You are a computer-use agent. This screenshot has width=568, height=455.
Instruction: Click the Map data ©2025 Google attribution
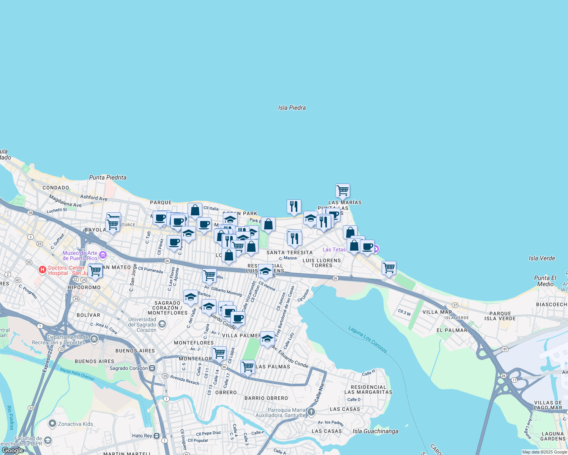[x=544, y=452]
